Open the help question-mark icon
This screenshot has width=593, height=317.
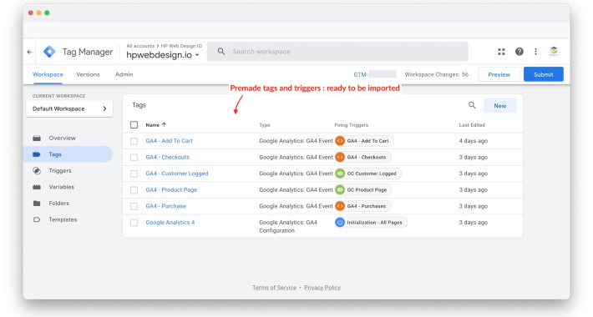pyautogui.click(x=520, y=52)
